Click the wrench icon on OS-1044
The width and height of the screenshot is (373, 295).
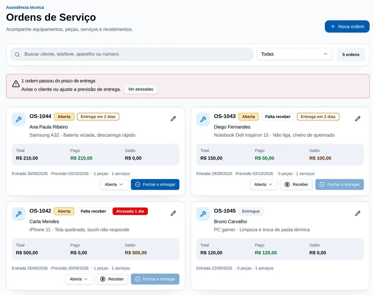(x=19, y=119)
